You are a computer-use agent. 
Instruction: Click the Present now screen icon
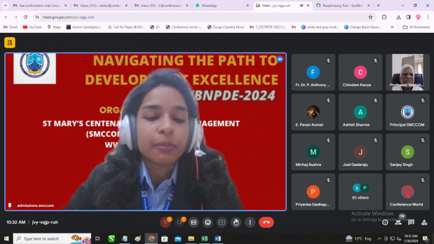[x=222, y=222]
